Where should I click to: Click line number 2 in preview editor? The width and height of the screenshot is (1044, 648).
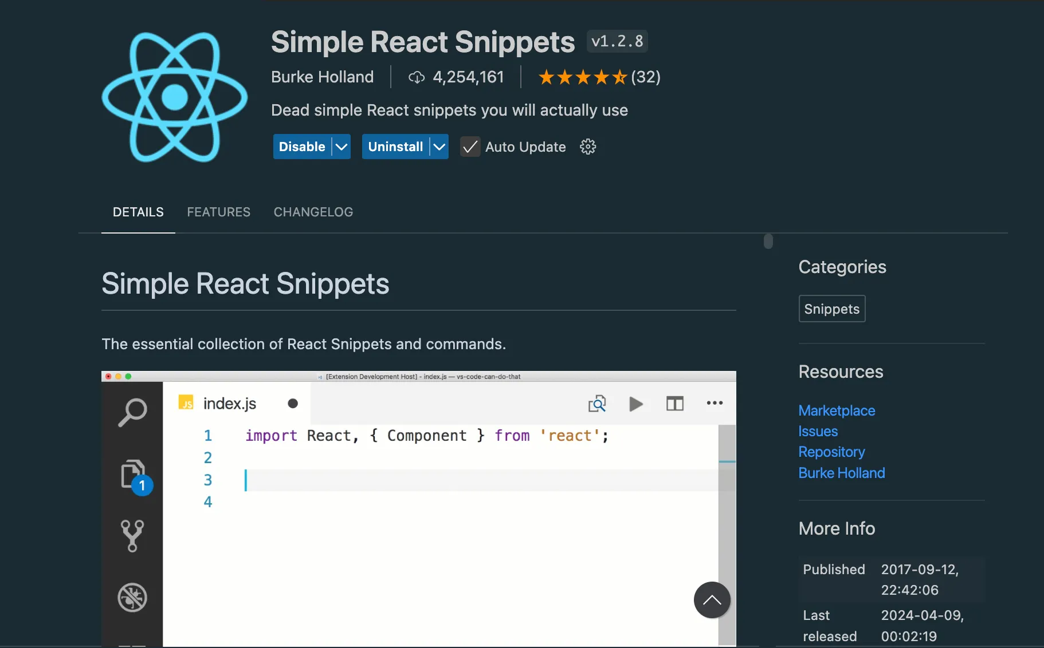(x=208, y=458)
